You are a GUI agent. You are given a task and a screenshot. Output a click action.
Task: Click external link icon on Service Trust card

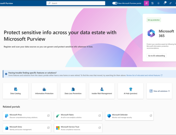pos(100,128)
